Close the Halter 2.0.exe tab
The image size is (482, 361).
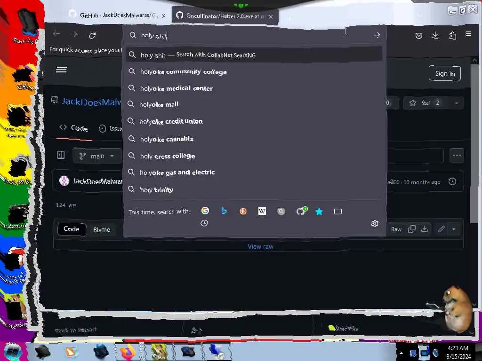point(271,17)
